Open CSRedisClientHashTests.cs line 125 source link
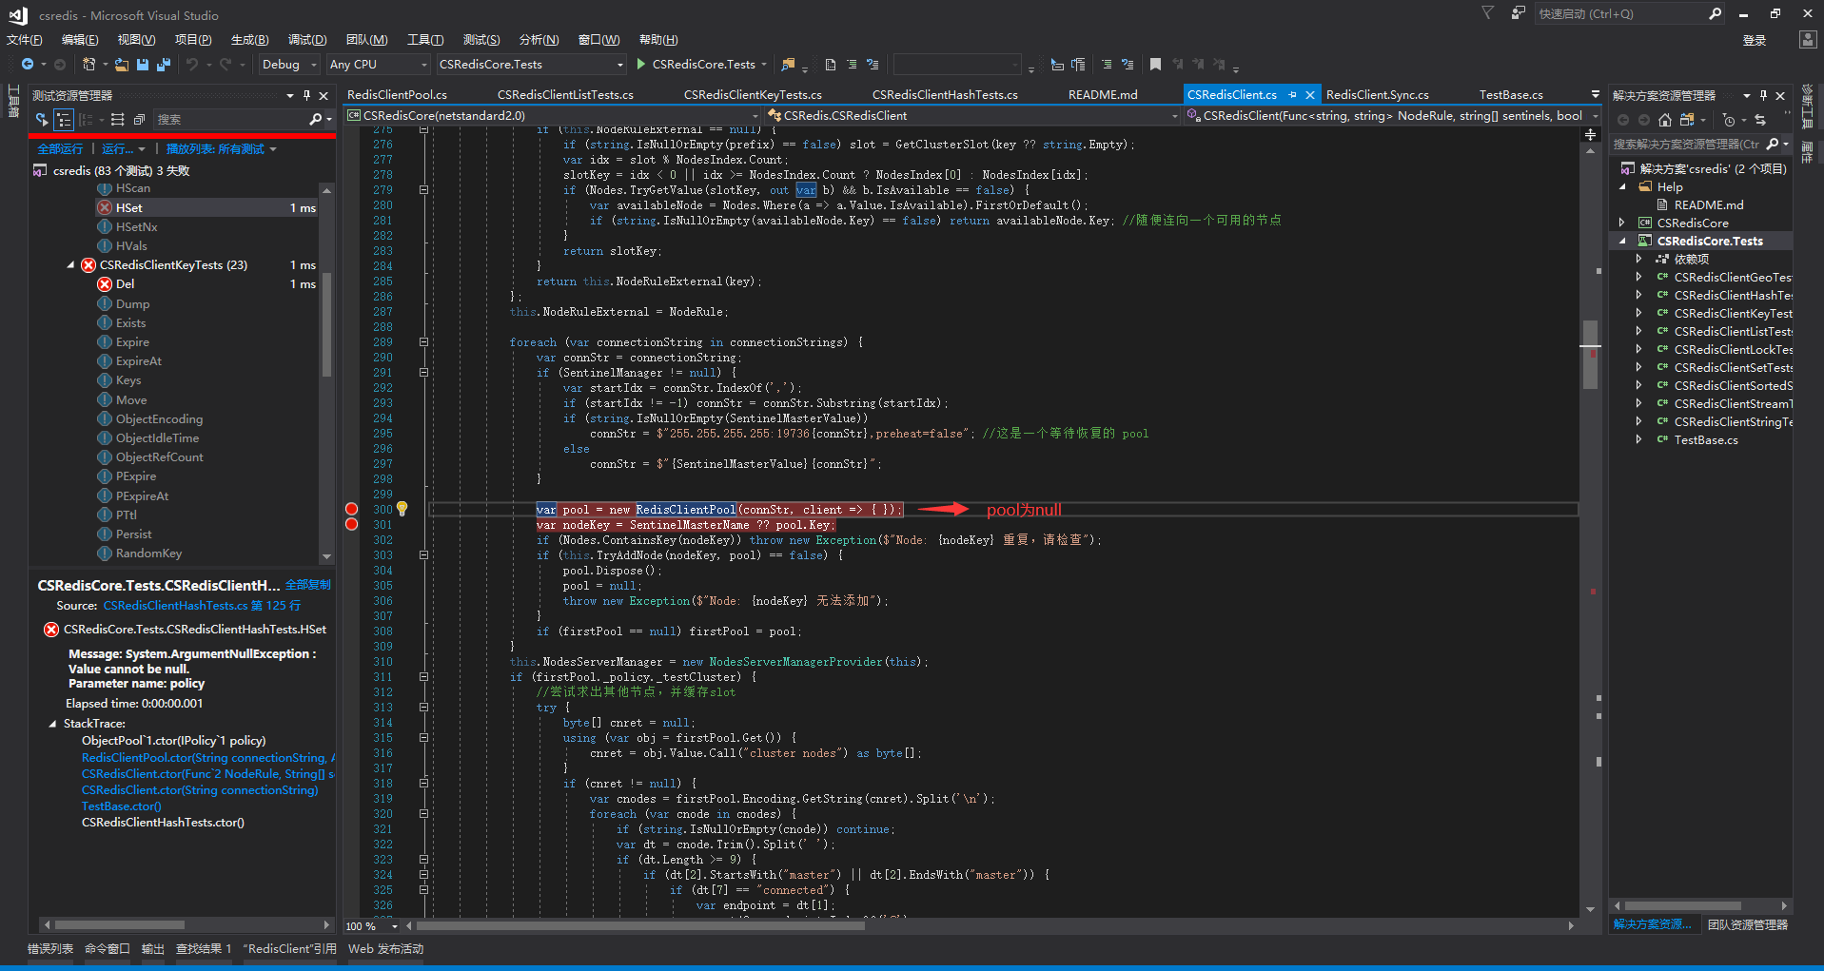Image resolution: width=1824 pixels, height=971 pixels. pyautogui.click(x=202, y=606)
